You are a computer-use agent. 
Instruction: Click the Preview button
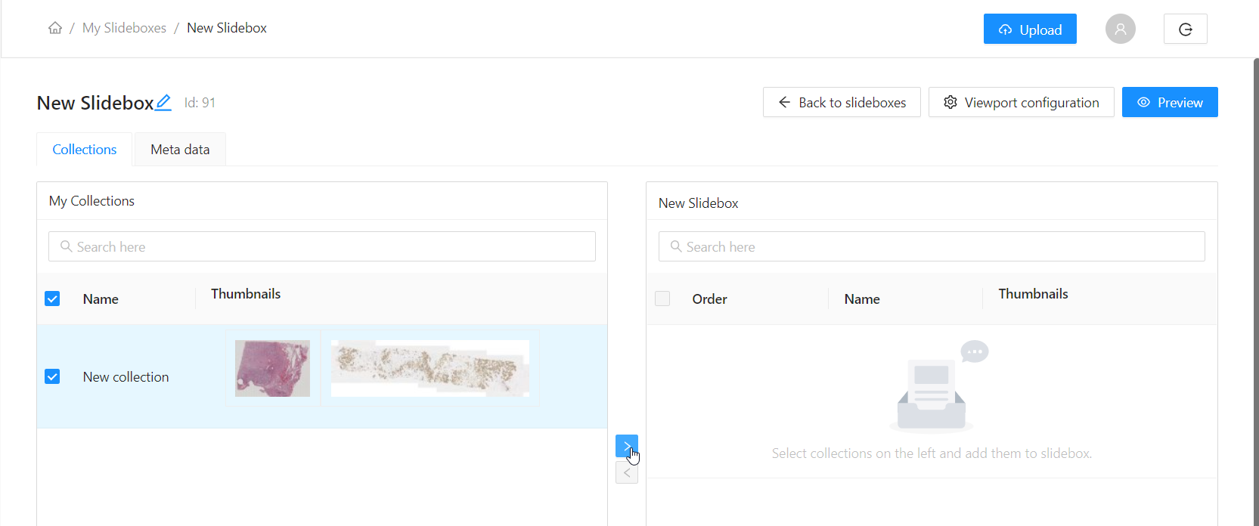click(x=1169, y=102)
